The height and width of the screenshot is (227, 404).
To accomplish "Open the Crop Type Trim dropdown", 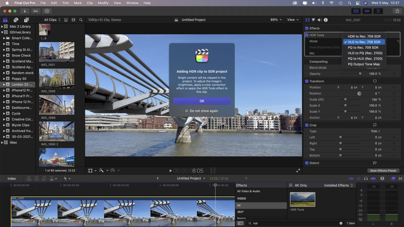I will (x=375, y=131).
